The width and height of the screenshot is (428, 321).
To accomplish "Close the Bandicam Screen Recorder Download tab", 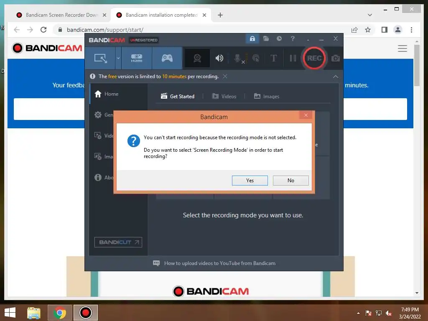I will click(x=104, y=15).
